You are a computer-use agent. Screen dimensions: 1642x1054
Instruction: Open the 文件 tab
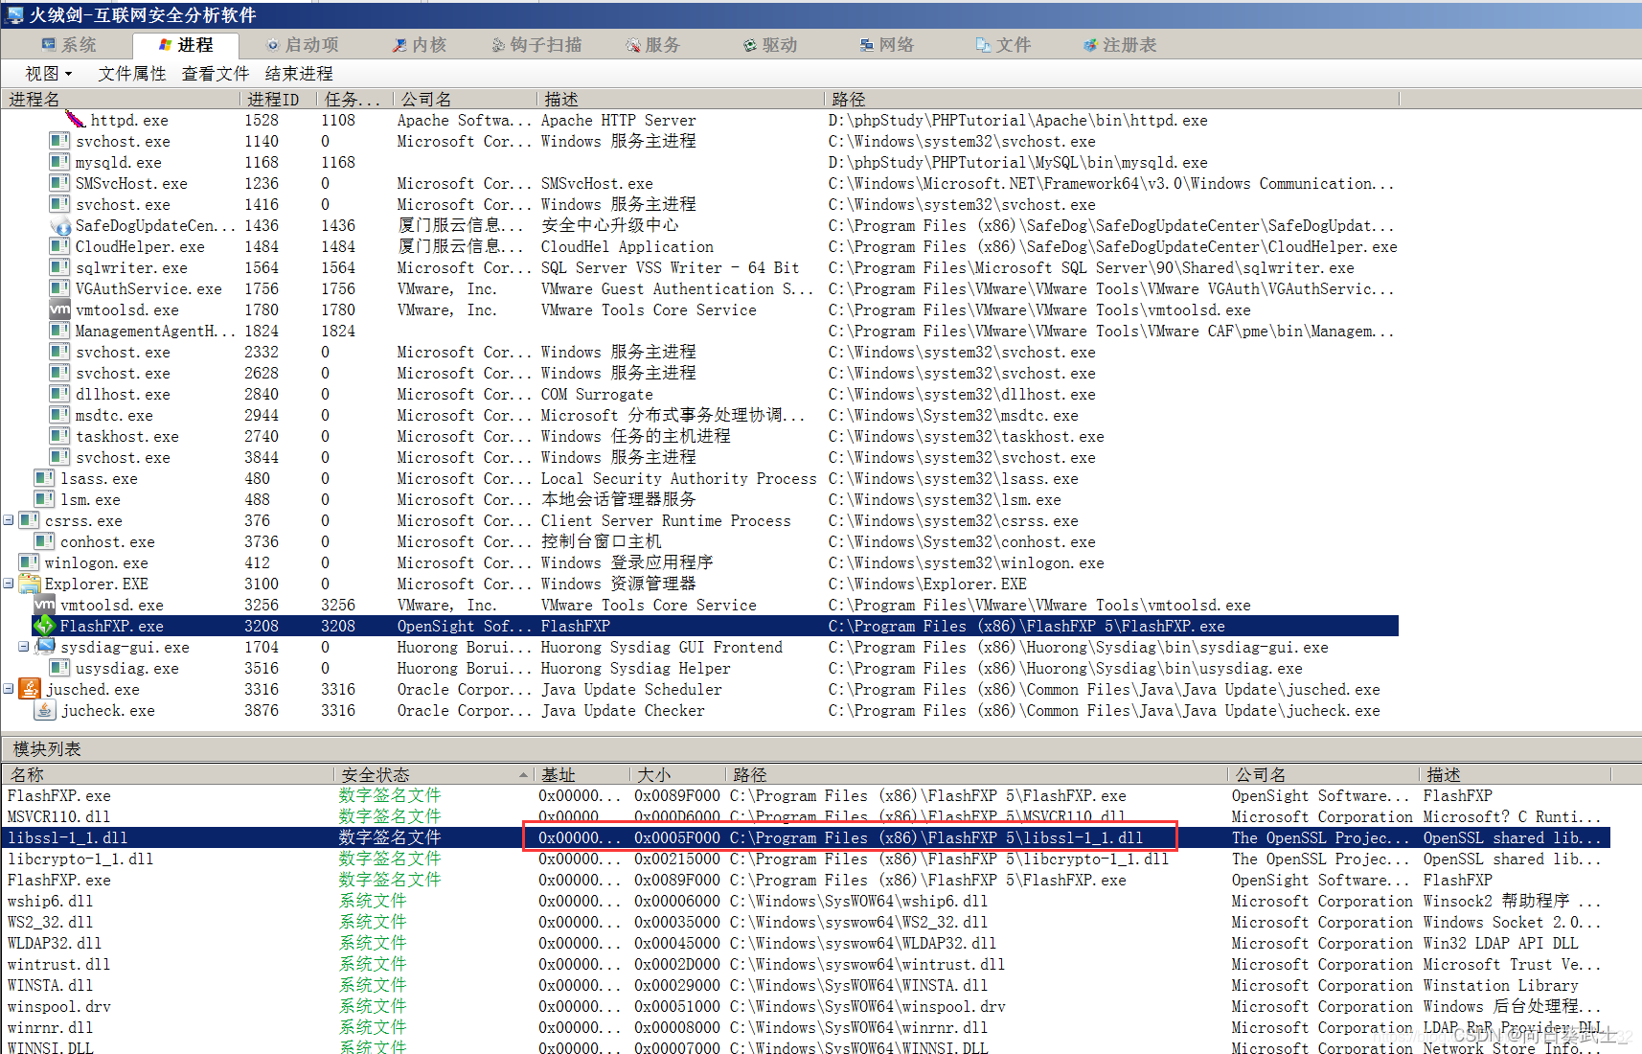[x=1003, y=45]
